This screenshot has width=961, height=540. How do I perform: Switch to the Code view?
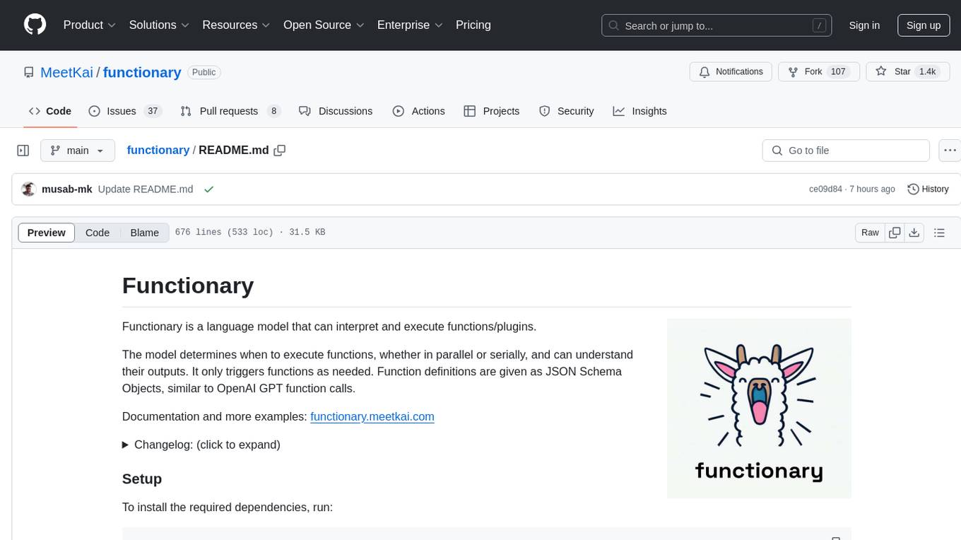pos(98,233)
